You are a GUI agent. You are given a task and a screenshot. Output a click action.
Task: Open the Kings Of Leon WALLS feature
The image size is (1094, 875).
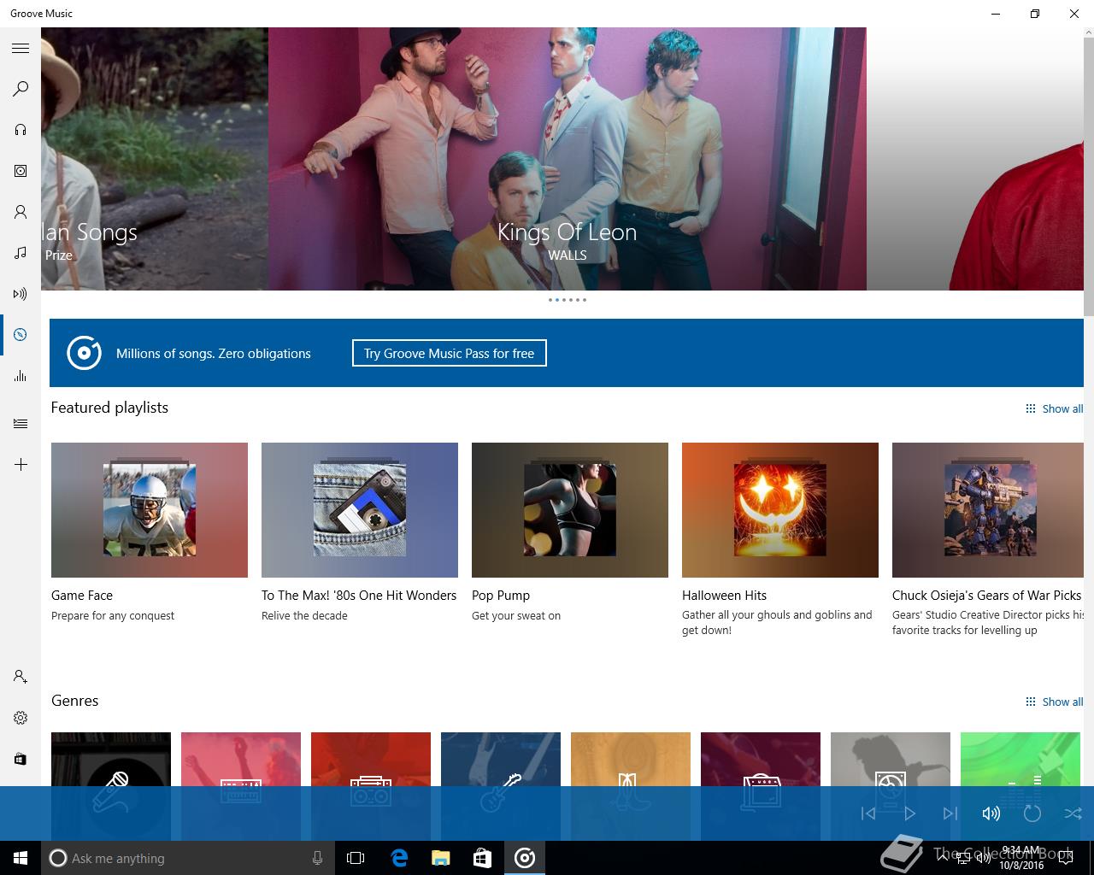[x=567, y=159]
